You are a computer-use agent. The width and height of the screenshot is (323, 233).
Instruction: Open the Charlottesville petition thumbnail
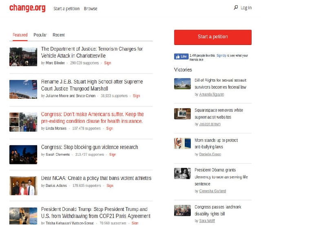23,57
